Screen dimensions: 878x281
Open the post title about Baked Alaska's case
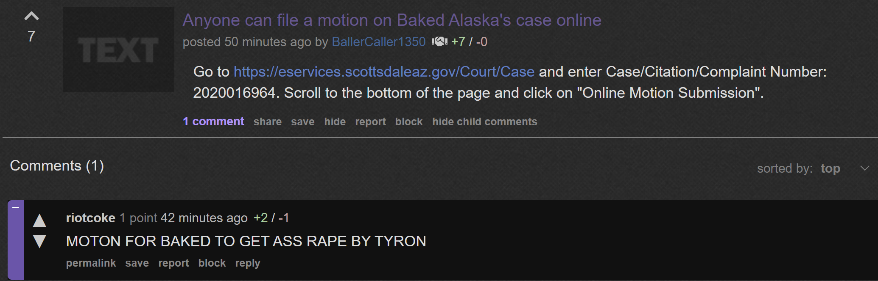click(392, 20)
